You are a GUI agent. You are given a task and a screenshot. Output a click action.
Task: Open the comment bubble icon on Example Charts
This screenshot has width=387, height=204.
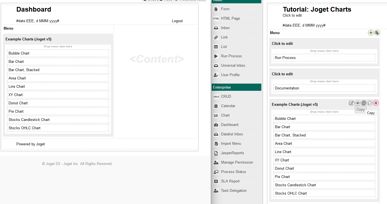tap(370, 103)
